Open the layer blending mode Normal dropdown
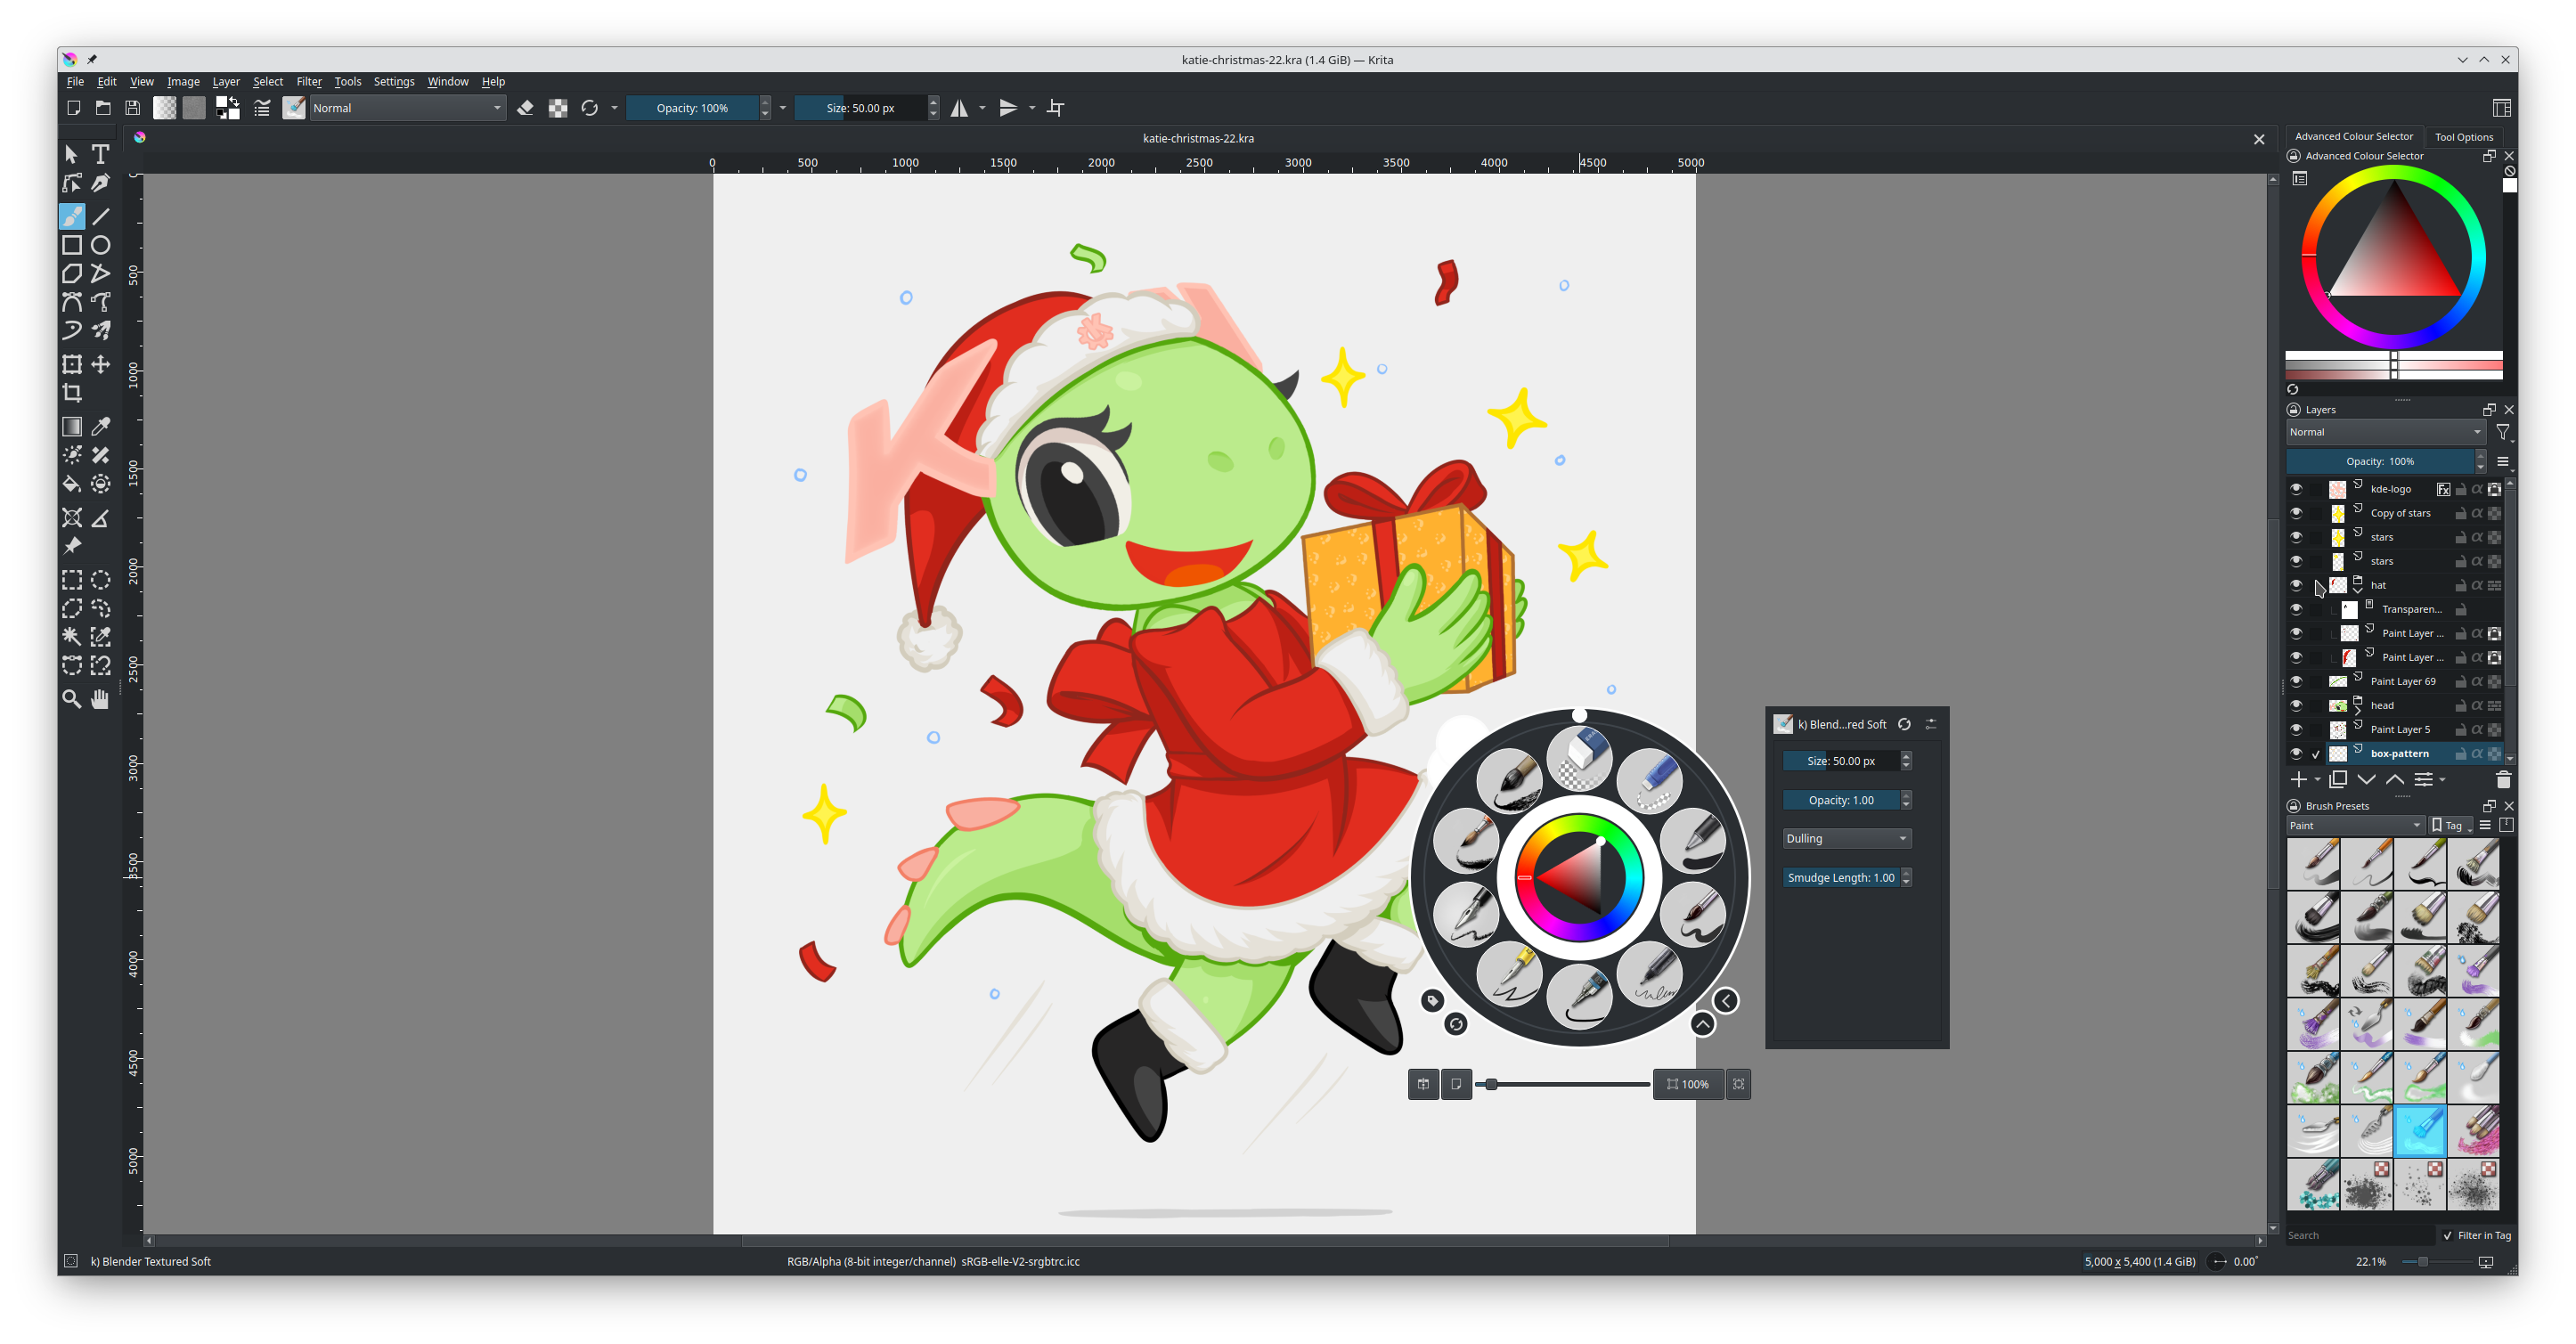The height and width of the screenshot is (1344, 2576). (x=2385, y=432)
